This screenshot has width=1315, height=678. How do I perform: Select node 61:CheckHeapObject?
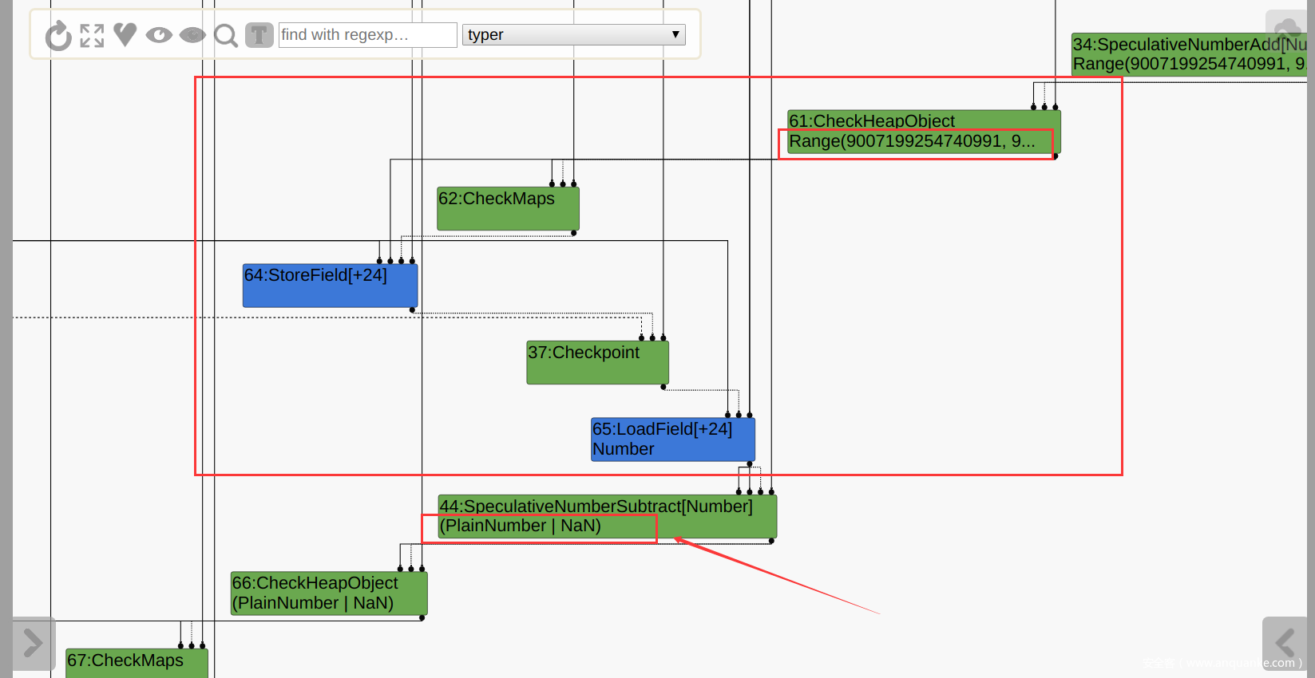coord(923,132)
